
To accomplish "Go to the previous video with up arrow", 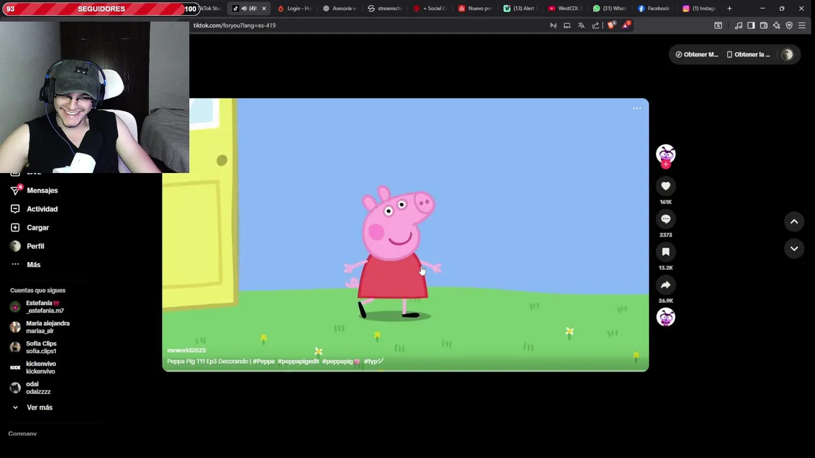I will tap(794, 221).
